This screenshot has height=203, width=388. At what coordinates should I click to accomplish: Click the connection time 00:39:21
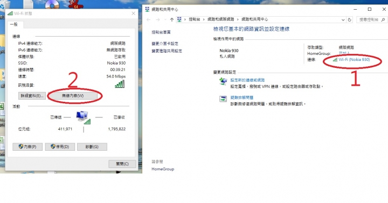point(118,69)
